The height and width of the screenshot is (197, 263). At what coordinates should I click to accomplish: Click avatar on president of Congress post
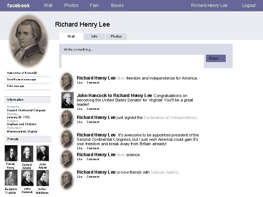(x=67, y=139)
